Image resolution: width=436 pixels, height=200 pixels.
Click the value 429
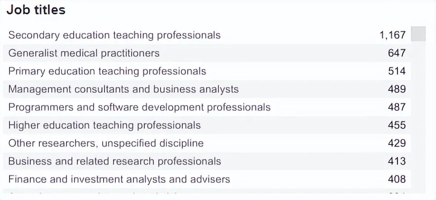(x=397, y=143)
